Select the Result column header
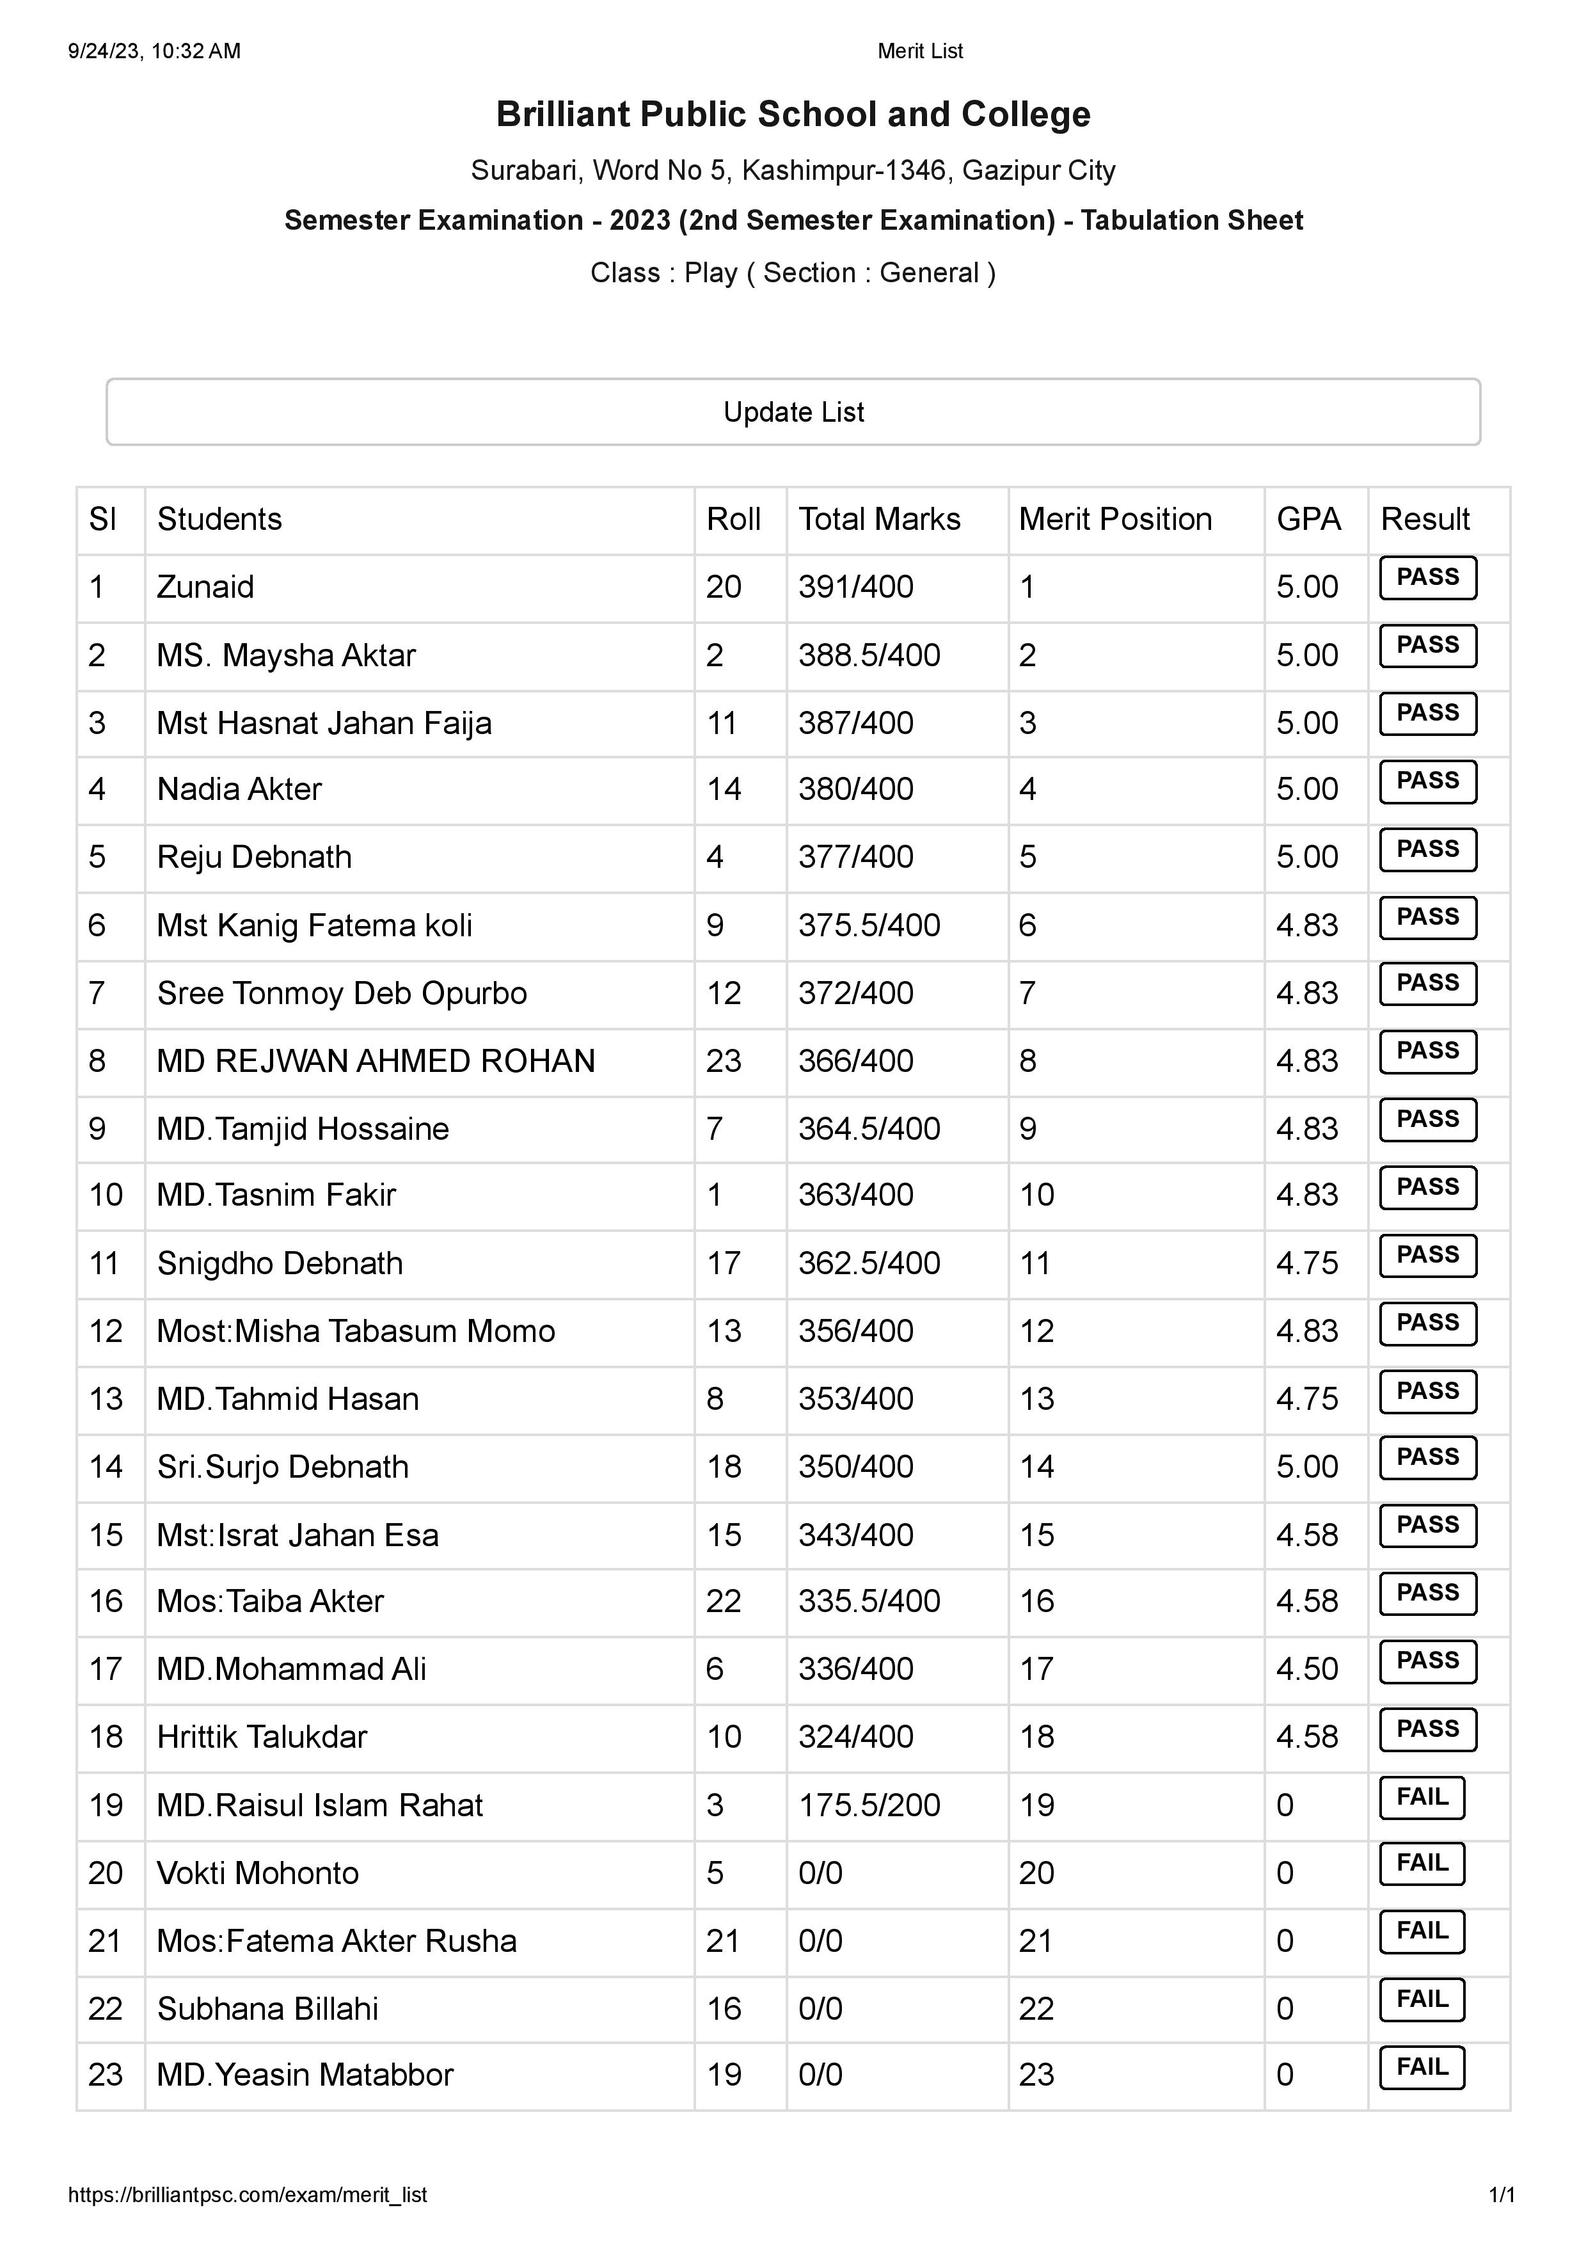This screenshot has width=1586, height=2245. pyautogui.click(x=1425, y=518)
